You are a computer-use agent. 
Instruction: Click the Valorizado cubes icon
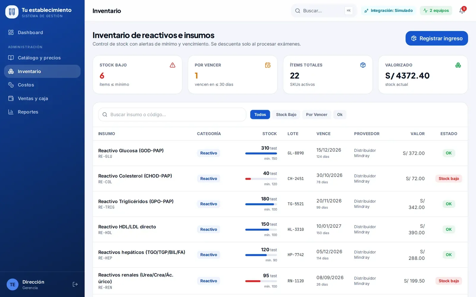(x=458, y=65)
